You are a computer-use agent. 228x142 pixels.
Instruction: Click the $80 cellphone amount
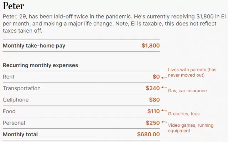(154, 100)
